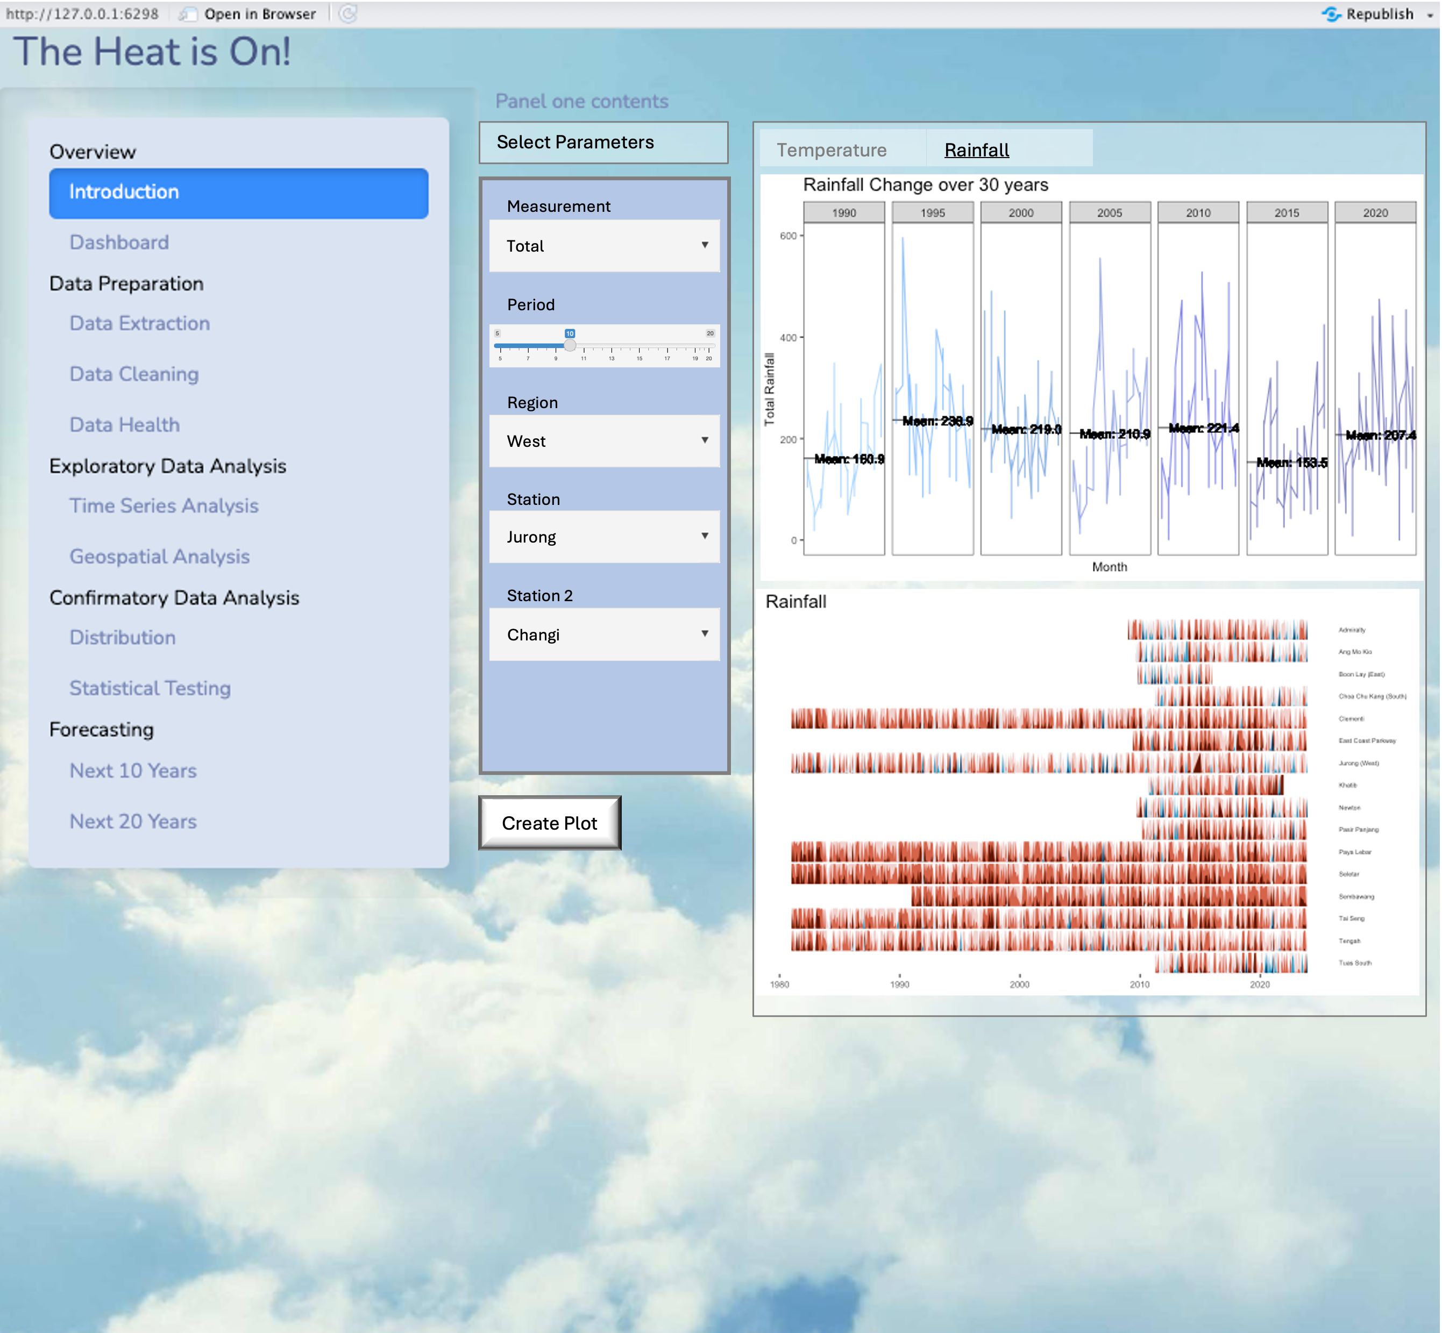1442x1333 pixels.
Task: Open Geospatial Analysis section
Action: click(x=159, y=556)
